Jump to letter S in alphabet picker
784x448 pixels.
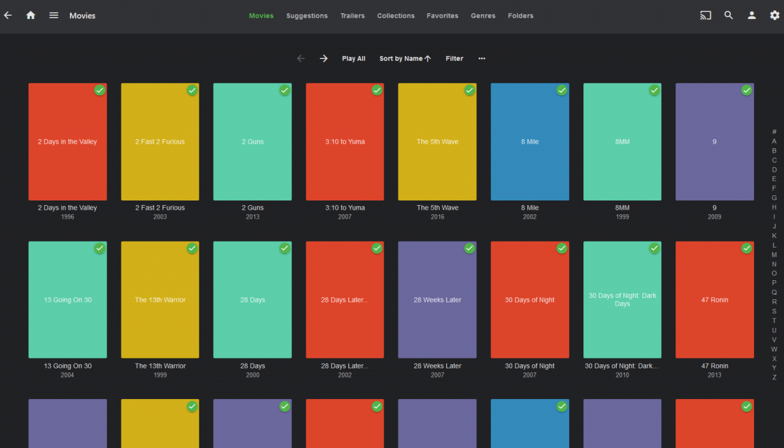774,311
